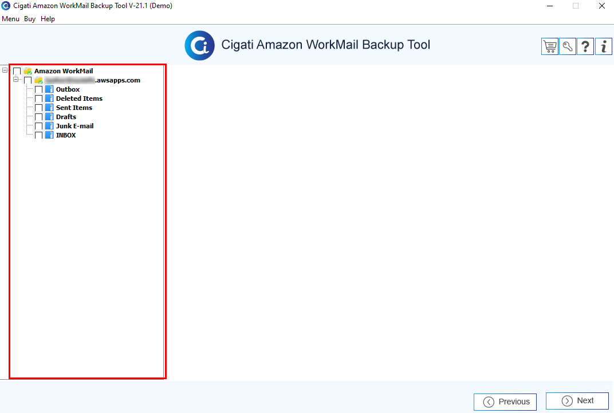Select the Deleted Items folder label
The image size is (614, 413).
pos(79,99)
